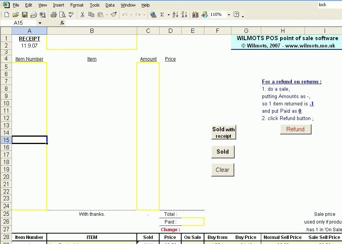Image resolution: width=342 pixels, height=244 pixels.
Task: Click into the formula bar
Action: [x=203, y=23]
